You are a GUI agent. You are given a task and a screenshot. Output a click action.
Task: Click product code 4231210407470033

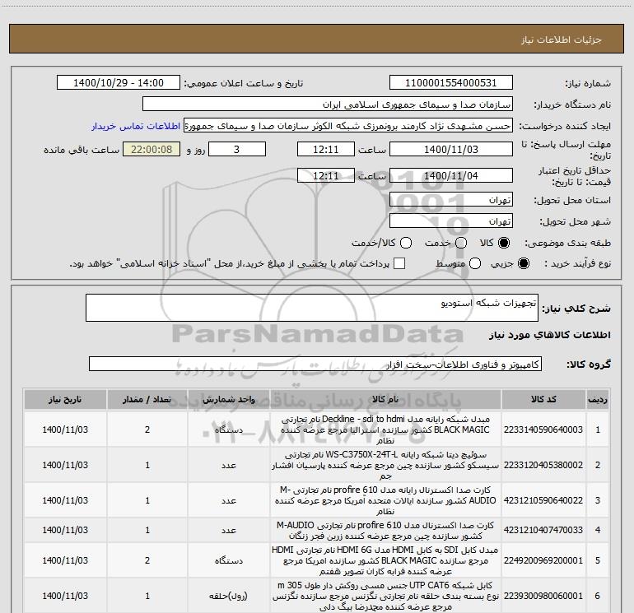(543, 530)
